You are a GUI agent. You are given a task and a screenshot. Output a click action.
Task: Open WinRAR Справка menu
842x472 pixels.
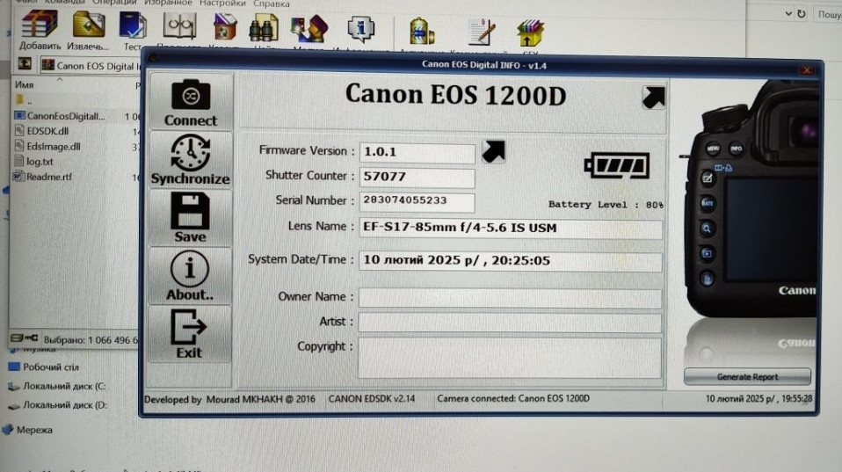[x=272, y=4]
